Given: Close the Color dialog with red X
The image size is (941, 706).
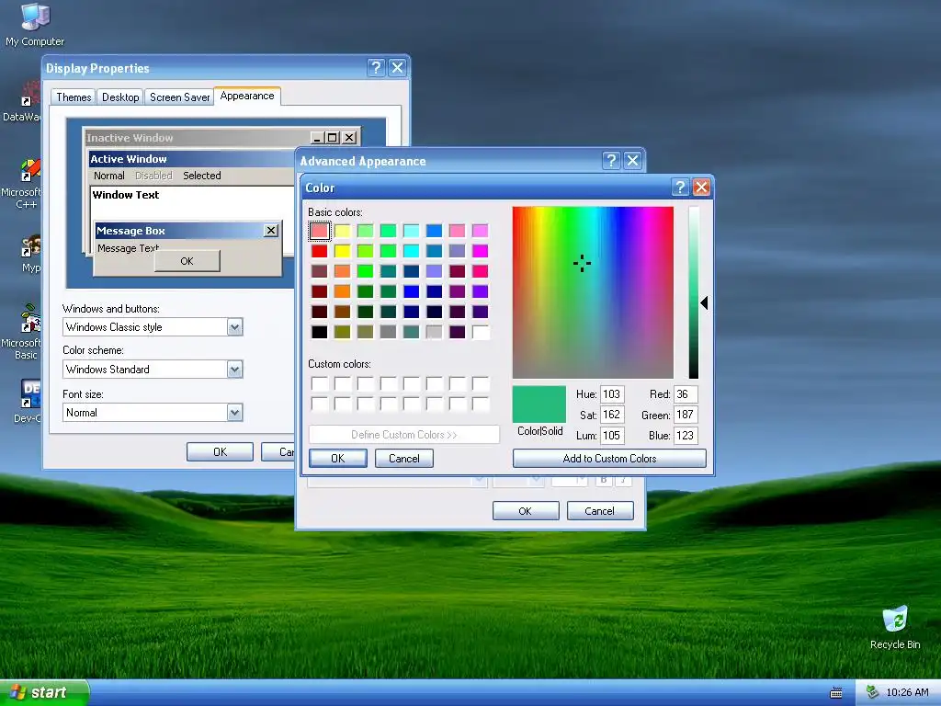Looking at the screenshot, I should pyautogui.click(x=701, y=188).
